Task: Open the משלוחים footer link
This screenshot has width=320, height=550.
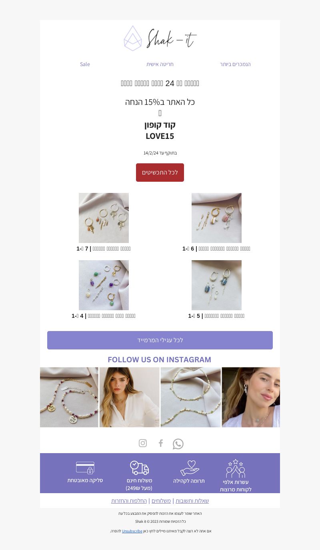Action: pos(161,501)
